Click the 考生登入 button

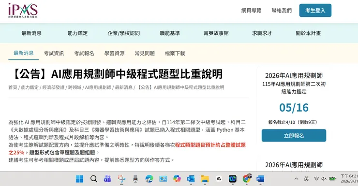click(315, 10)
